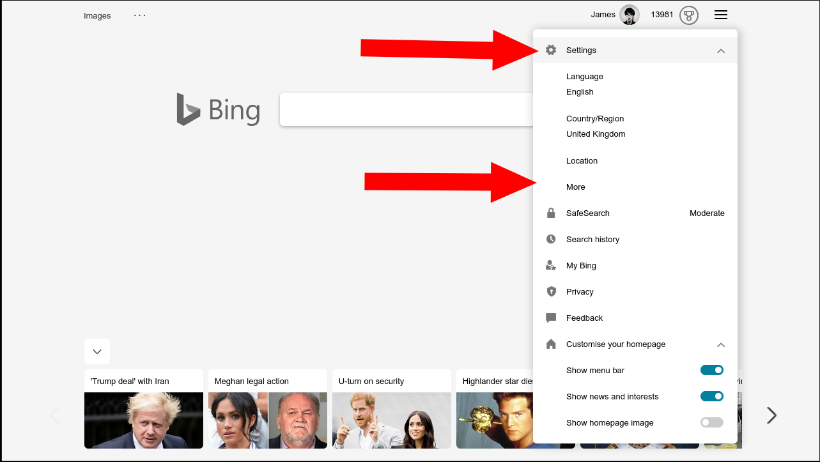Image resolution: width=820 pixels, height=462 pixels.
Task: Click the Privacy shield icon
Action: (551, 291)
